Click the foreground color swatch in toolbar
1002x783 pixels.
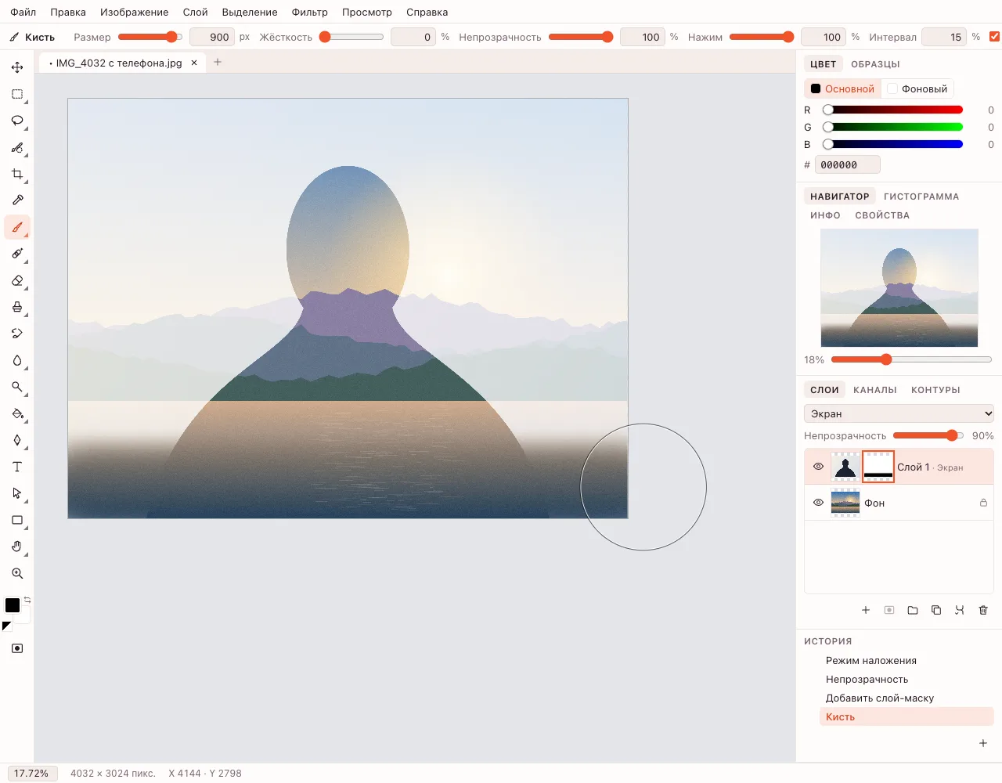[13, 605]
